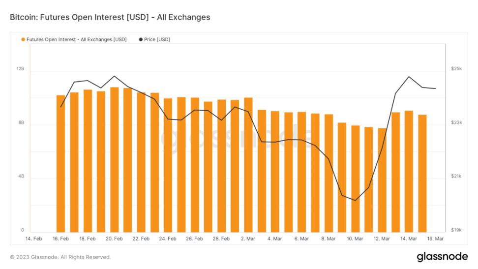This screenshot has width=478, height=269.
Task: Click the $19k label on right axis
Action: tap(456, 230)
